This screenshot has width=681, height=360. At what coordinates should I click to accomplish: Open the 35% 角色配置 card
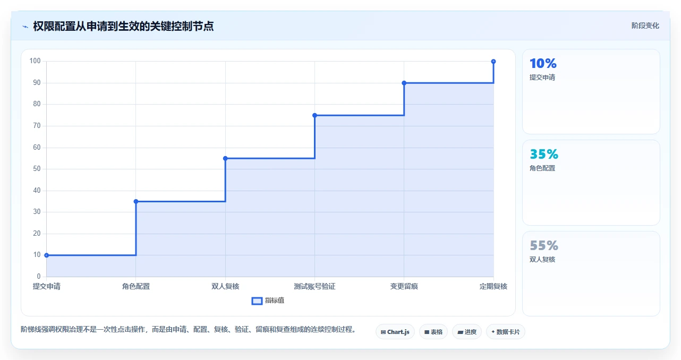pos(591,183)
